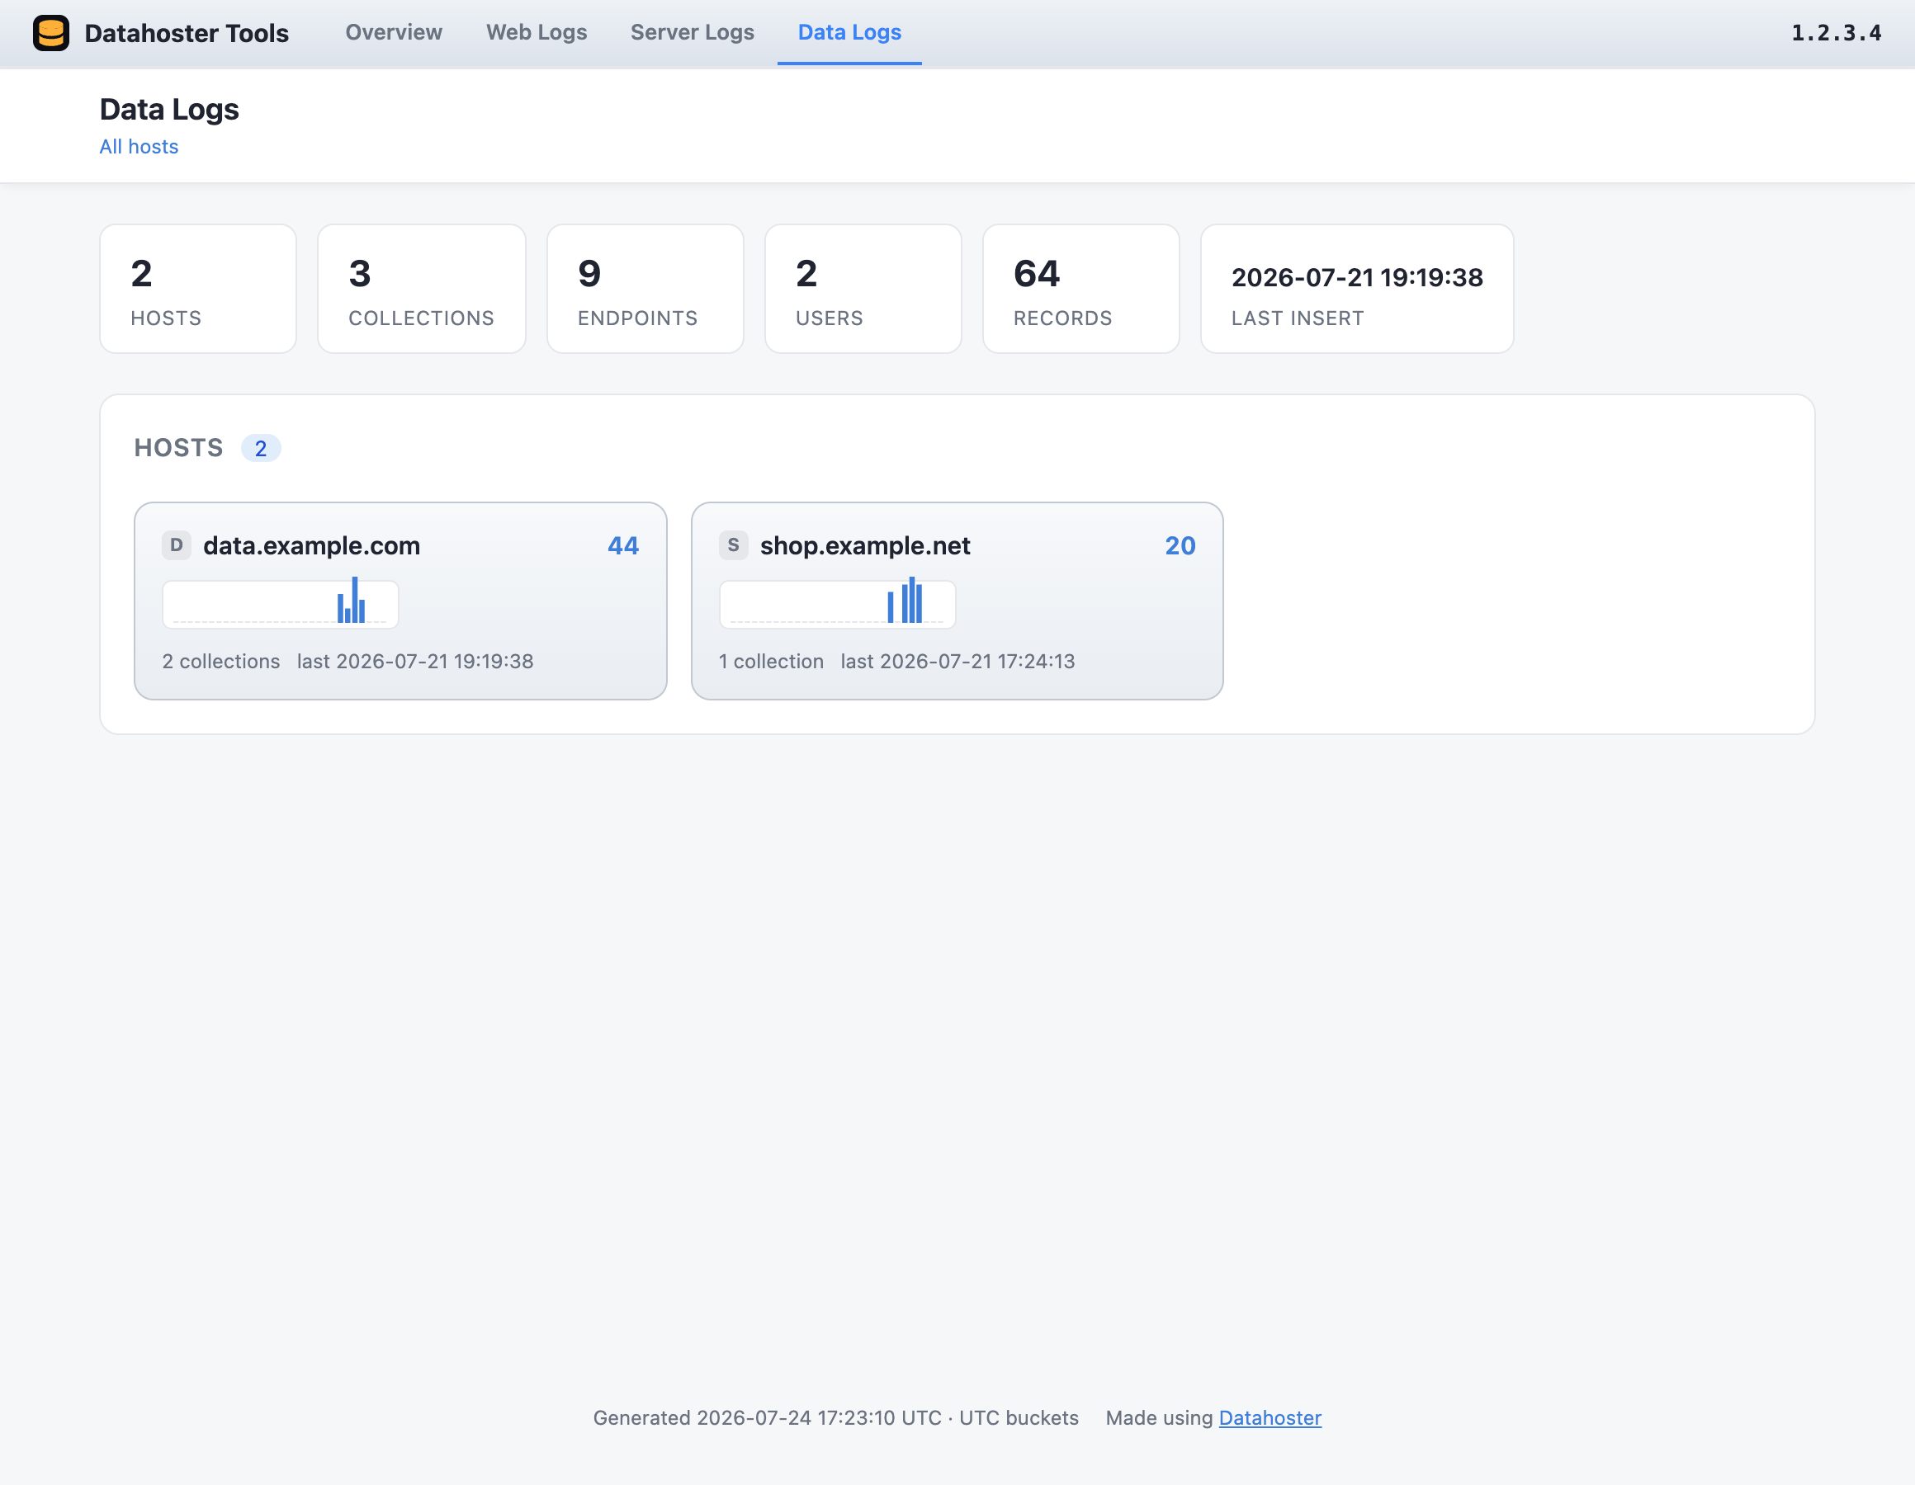The width and height of the screenshot is (1915, 1485).
Task: Open the data.example.com host name
Action: tap(311, 545)
